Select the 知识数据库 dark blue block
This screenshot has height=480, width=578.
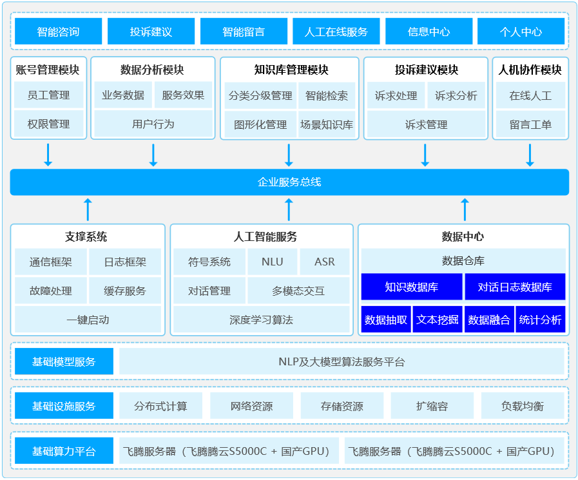pyautogui.click(x=412, y=287)
